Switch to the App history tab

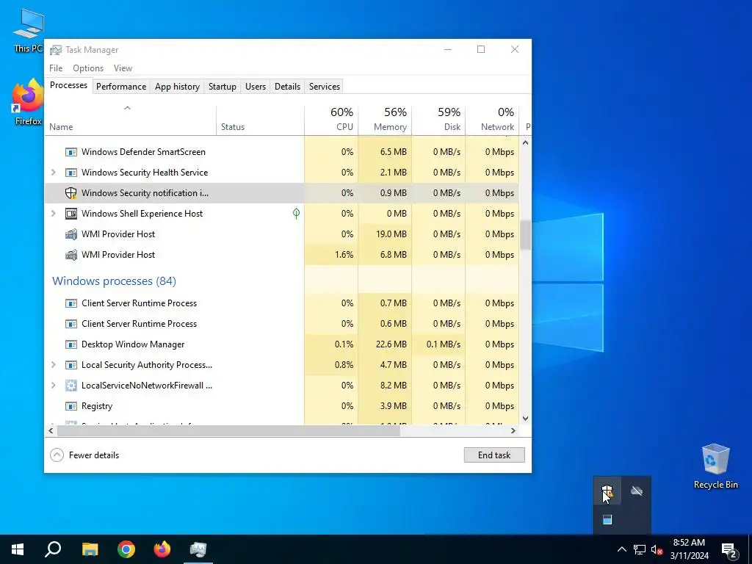pyautogui.click(x=177, y=87)
